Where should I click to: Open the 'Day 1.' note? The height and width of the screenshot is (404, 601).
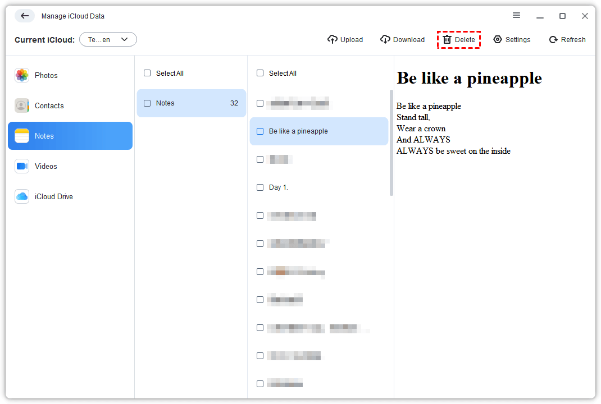click(x=319, y=187)
